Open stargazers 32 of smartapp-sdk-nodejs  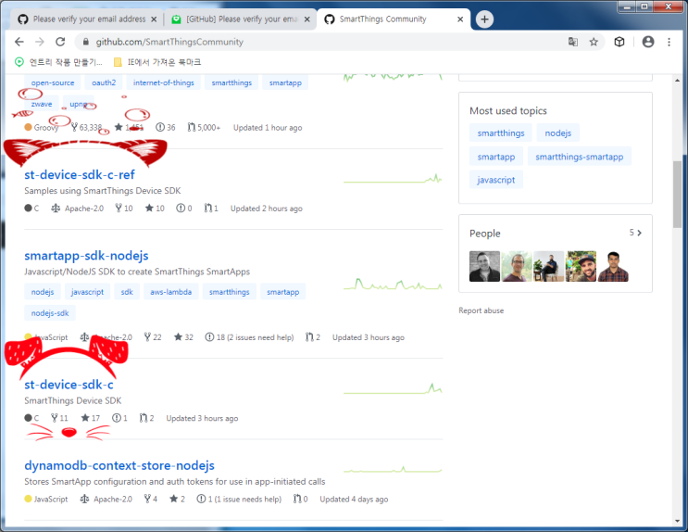click(x=183, y=337)
